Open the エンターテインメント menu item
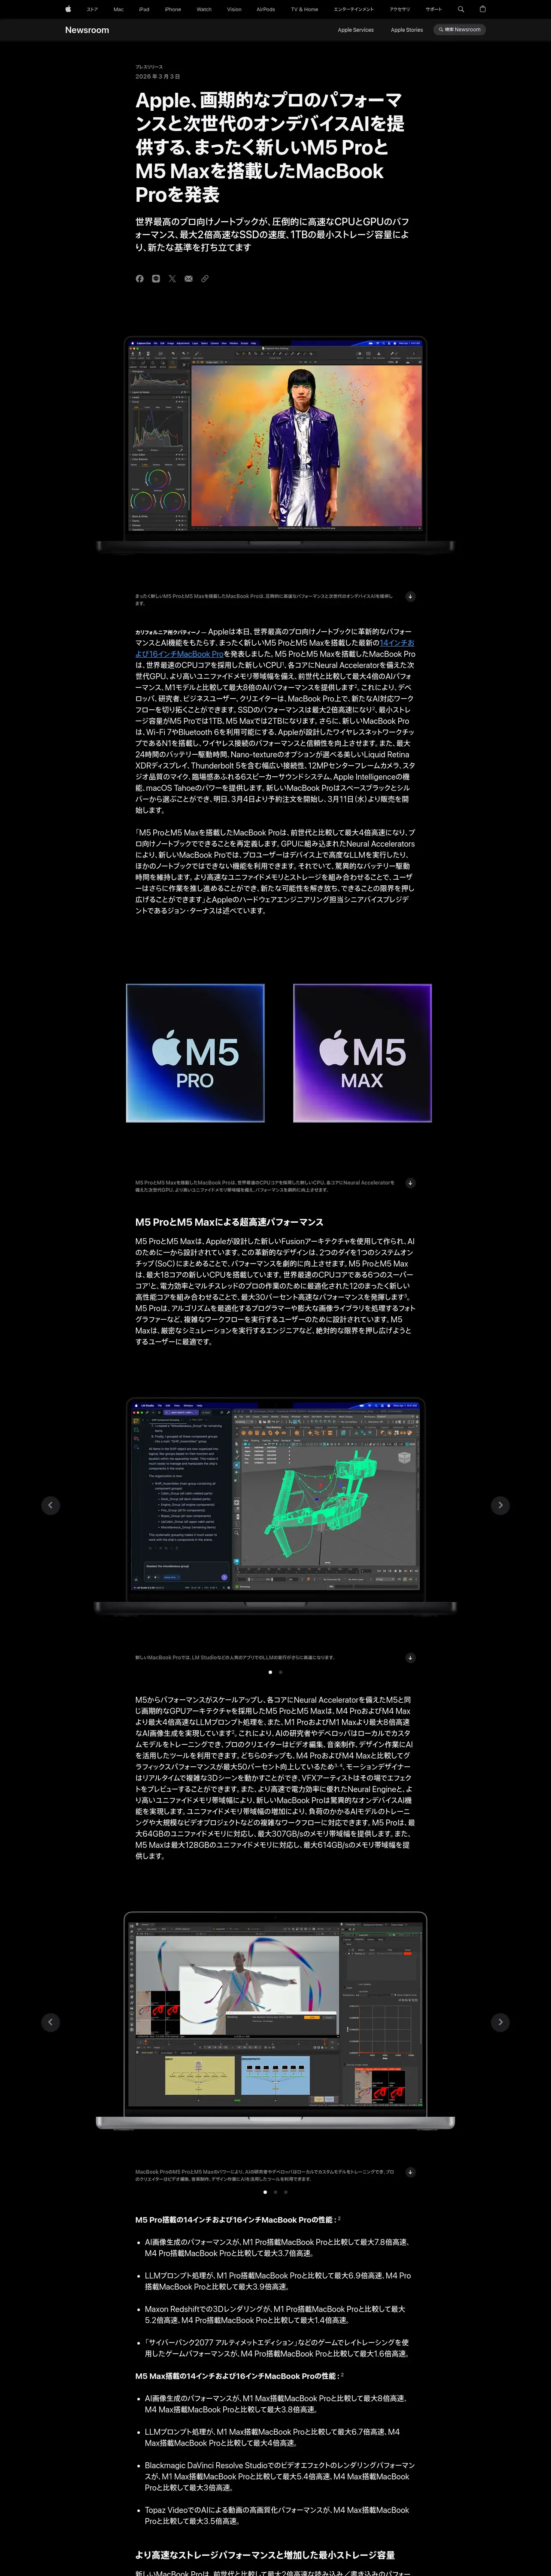The image size is (551, 2576). point(354,9)
